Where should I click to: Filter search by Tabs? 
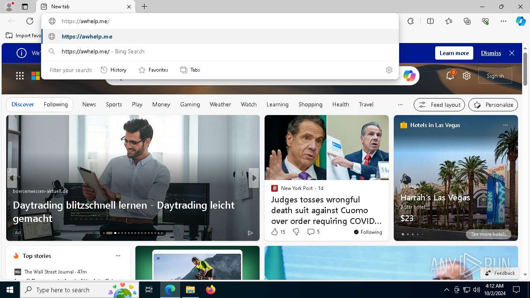point(190,70)
